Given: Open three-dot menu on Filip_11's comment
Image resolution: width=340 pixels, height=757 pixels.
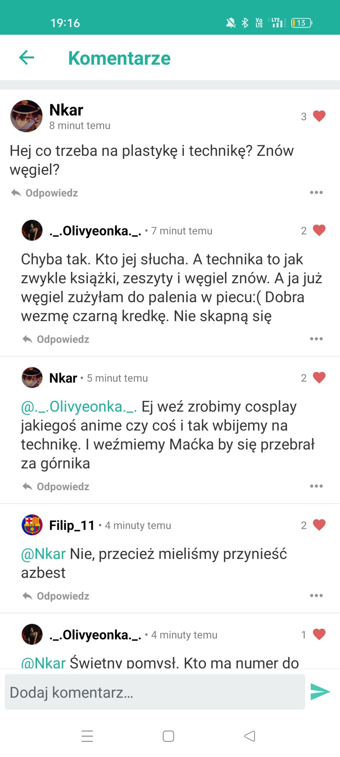Looking at the screenshot, I should (316, 596).
